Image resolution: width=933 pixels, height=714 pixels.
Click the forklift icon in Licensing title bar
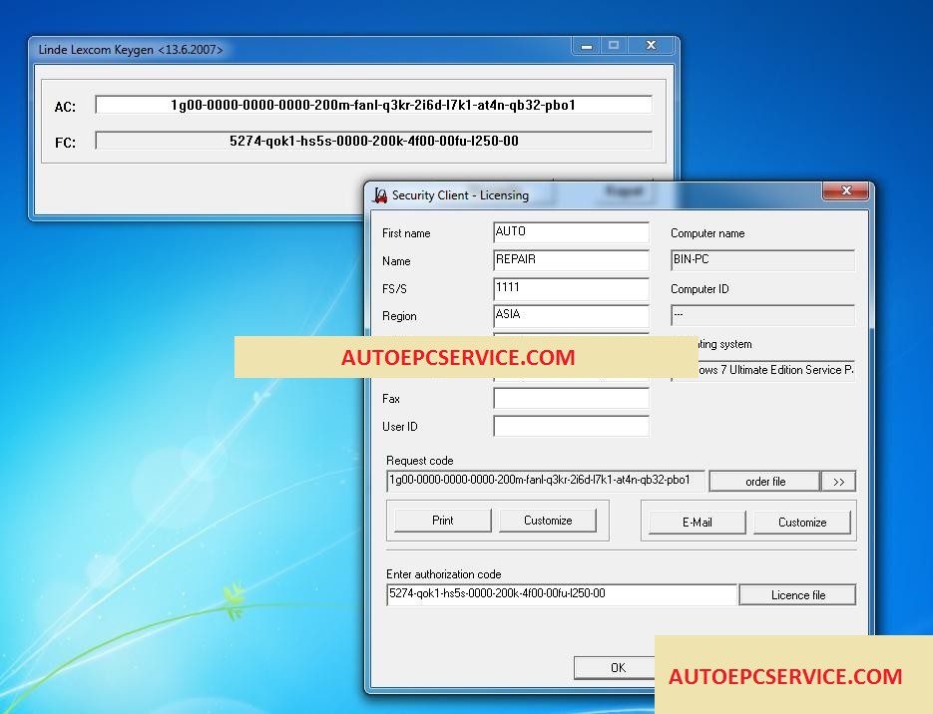[380, 195]
